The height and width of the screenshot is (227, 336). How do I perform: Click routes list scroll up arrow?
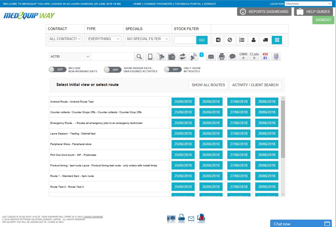point(283,98)
